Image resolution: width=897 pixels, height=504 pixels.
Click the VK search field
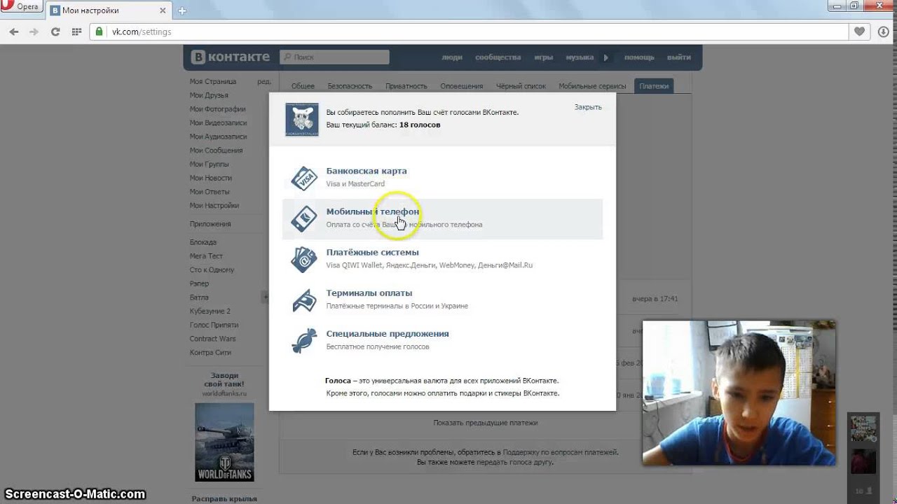tap(334, 57)
